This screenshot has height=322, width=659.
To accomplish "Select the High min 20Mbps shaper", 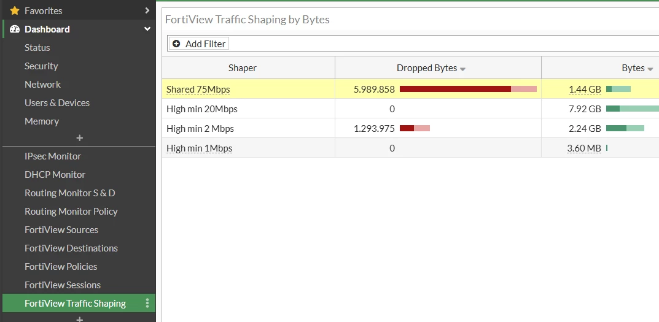I will coord(201,109).
